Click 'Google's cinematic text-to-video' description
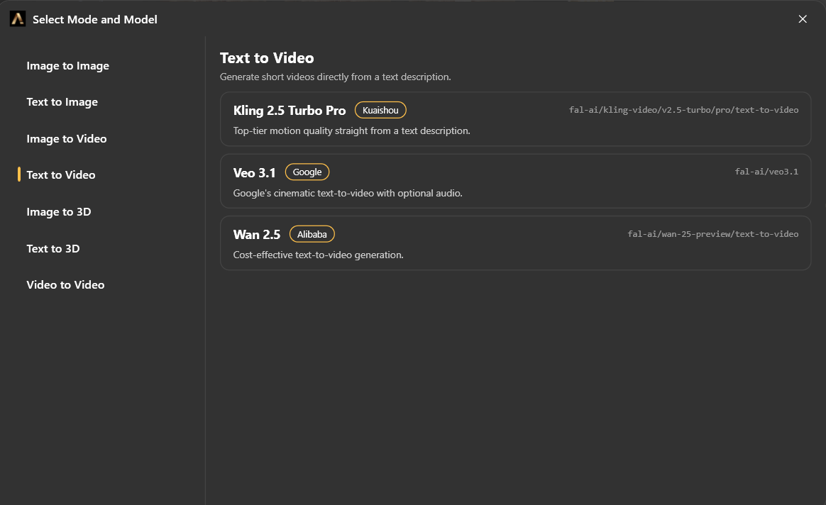The width and height of the screenshot is (826, 505). coord(348,193)
